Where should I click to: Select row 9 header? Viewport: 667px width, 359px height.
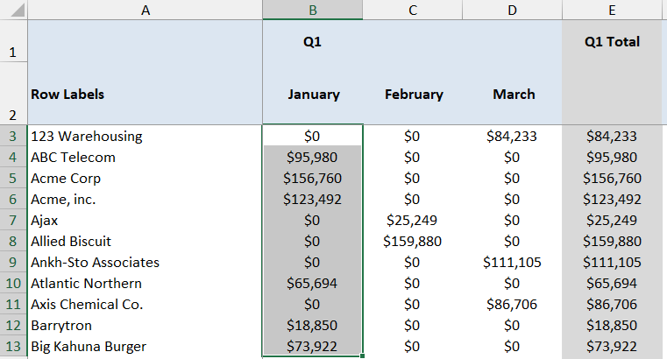(x=13, y=262)
